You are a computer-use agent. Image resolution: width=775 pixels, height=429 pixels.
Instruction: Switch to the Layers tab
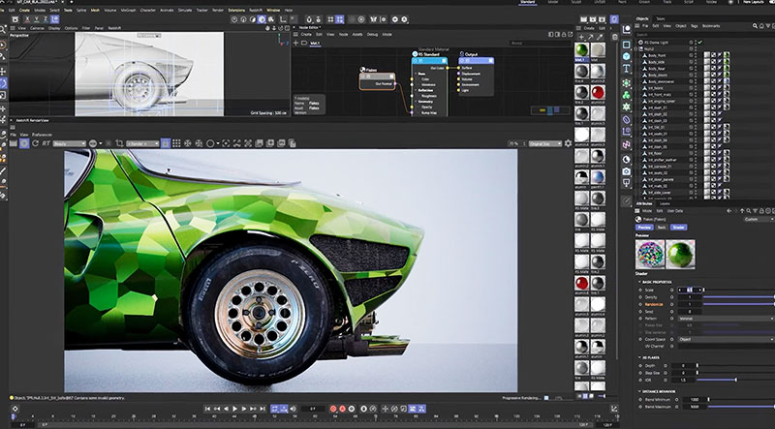(665, 203)
